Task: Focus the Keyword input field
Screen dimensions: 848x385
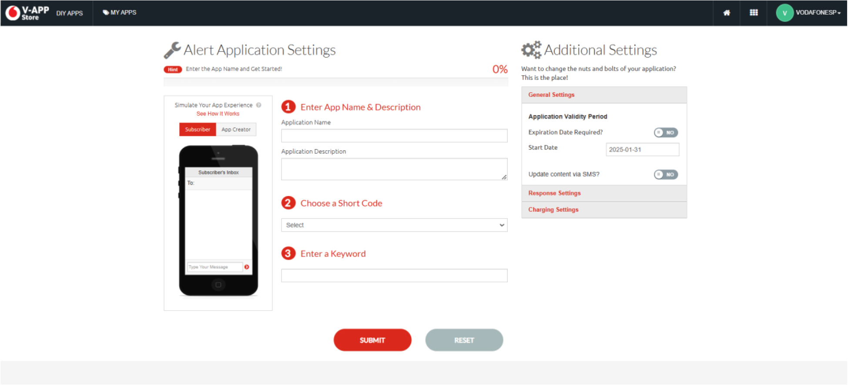Action: coord(394,275)
